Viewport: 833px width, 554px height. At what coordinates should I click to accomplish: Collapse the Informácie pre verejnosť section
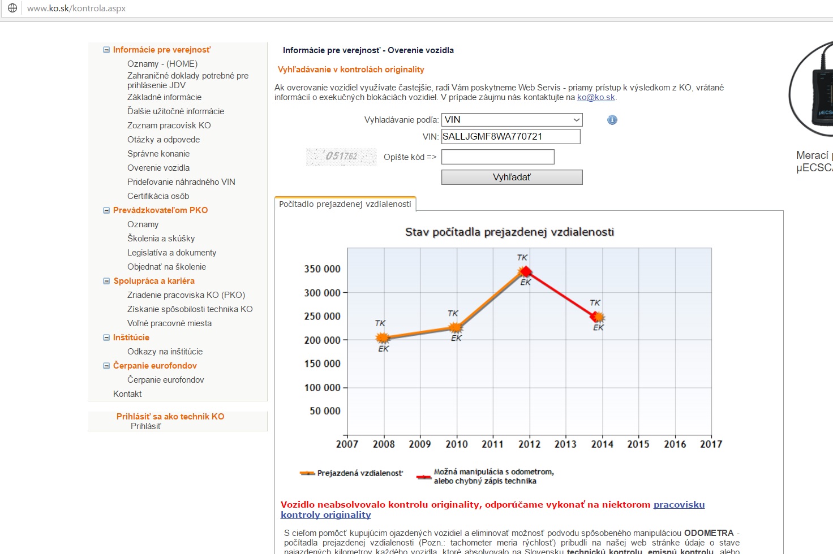(106, 50)
